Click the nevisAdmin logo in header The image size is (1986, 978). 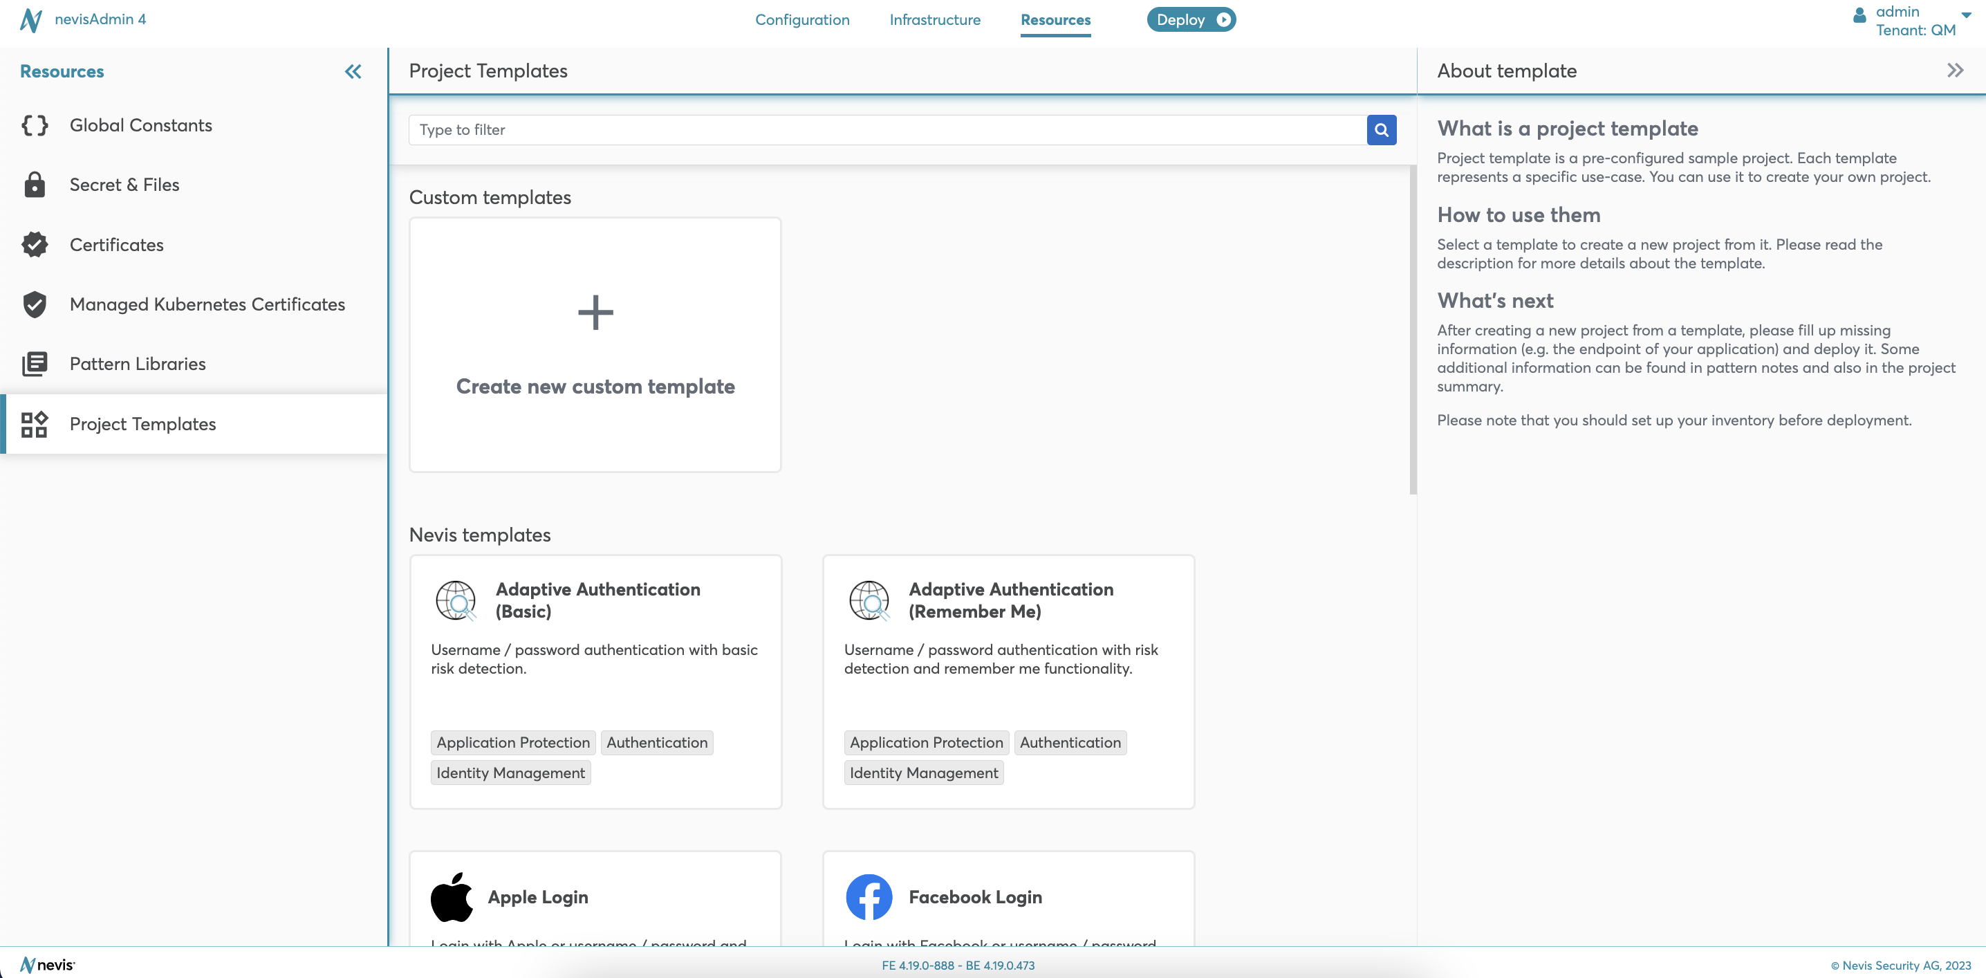[x=31, y=19]
